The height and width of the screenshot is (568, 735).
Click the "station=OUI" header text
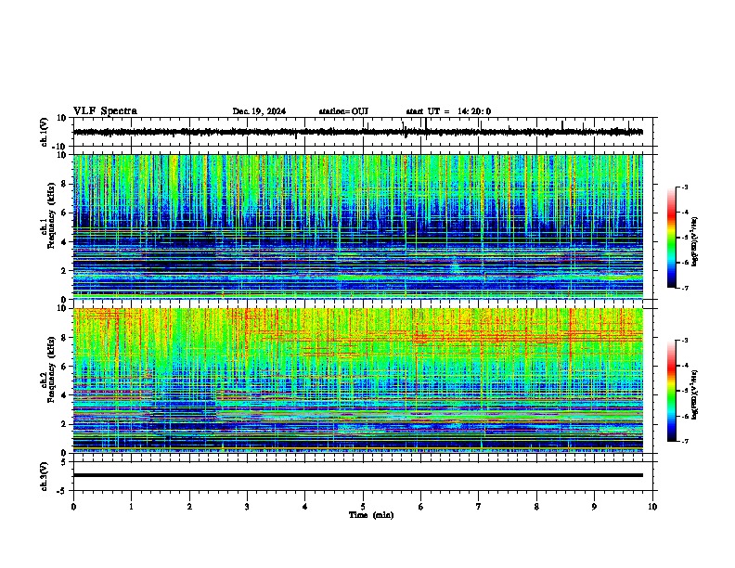coord(343,111)
